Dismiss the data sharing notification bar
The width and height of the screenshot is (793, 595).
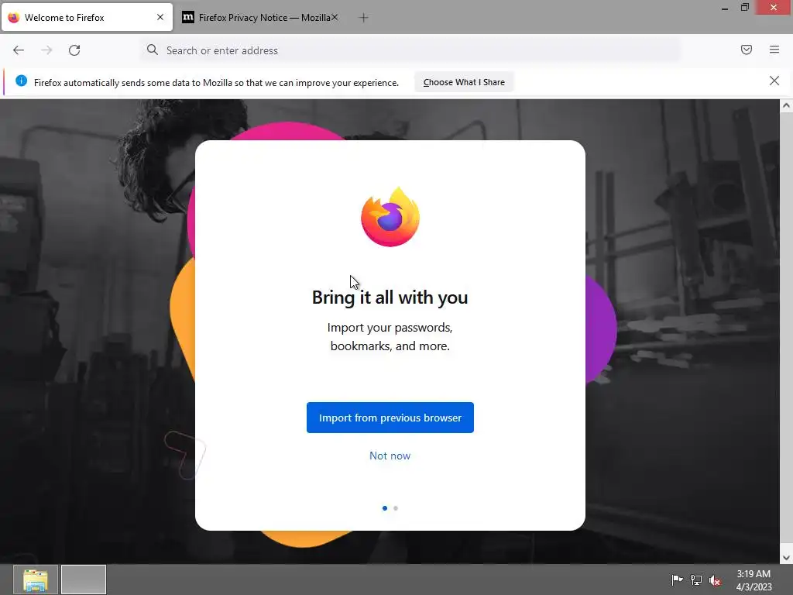774,81
